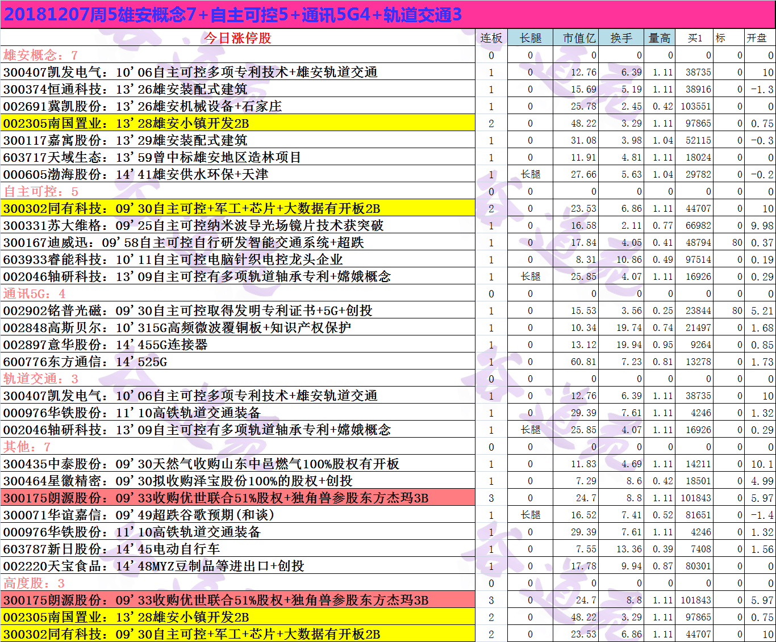Click the 长腿 cell in 渤海股份 row
776x642 pixels.
[531, 174]
